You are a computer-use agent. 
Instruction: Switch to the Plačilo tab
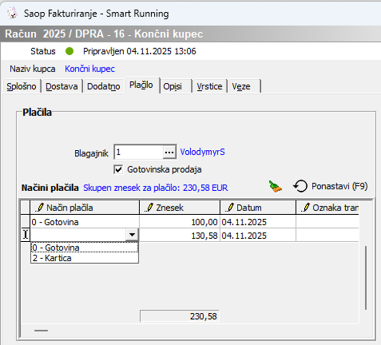(141, 85)
